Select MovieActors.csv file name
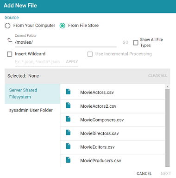Image resolution: width=176 pixels, height=178 pixels. (97, 92)
